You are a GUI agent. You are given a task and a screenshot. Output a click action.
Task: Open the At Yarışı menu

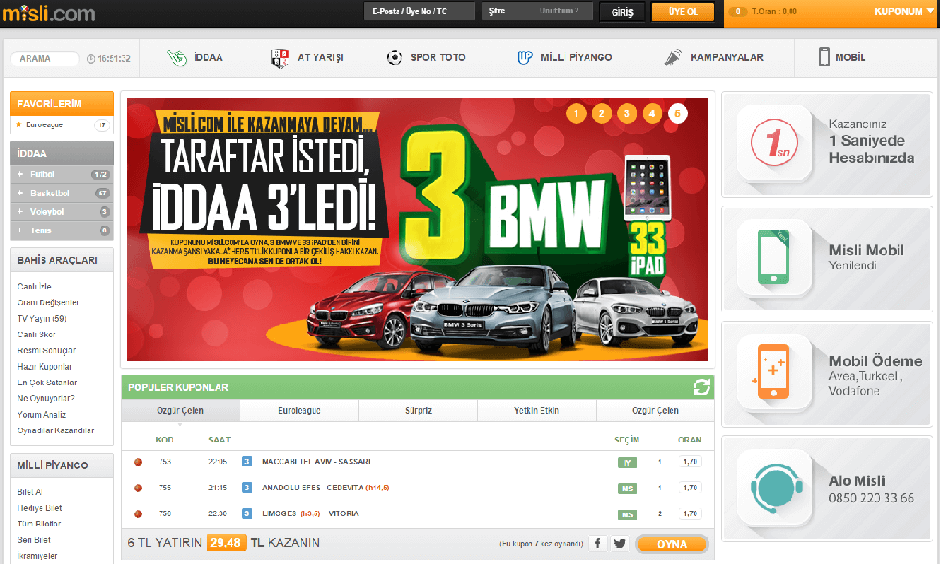pos(308,58)
